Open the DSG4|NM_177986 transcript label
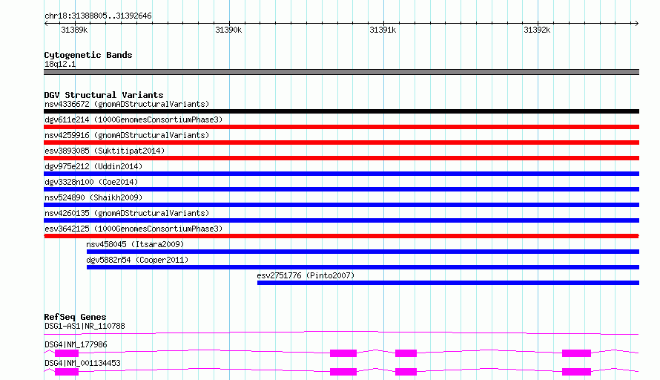 point(76,344)
